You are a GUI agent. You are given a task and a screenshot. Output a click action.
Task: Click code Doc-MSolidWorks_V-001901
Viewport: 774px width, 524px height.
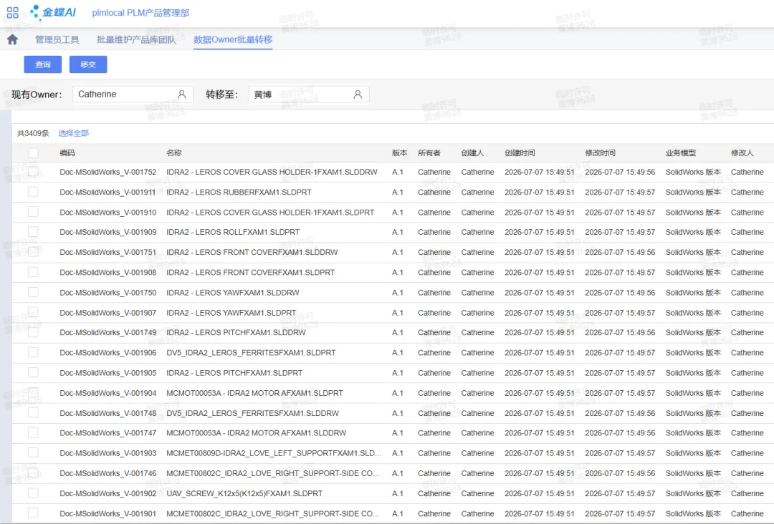pyautogui.click(x=108, y=514)
